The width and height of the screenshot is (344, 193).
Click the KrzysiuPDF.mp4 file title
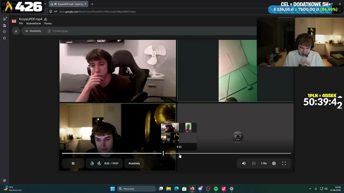pyautogui.click(x=31, y=19)
